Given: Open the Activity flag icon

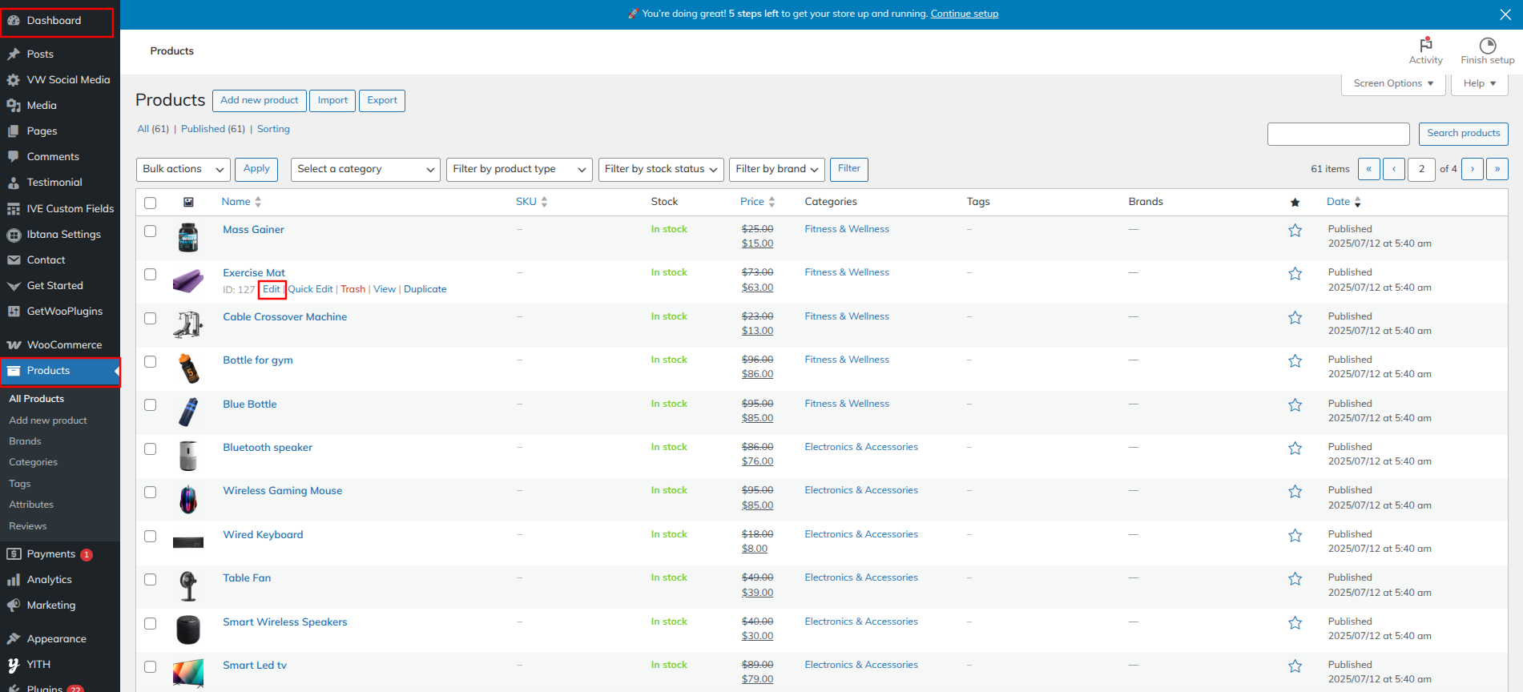Looking at the screenshot, I should pos(1425,45).
